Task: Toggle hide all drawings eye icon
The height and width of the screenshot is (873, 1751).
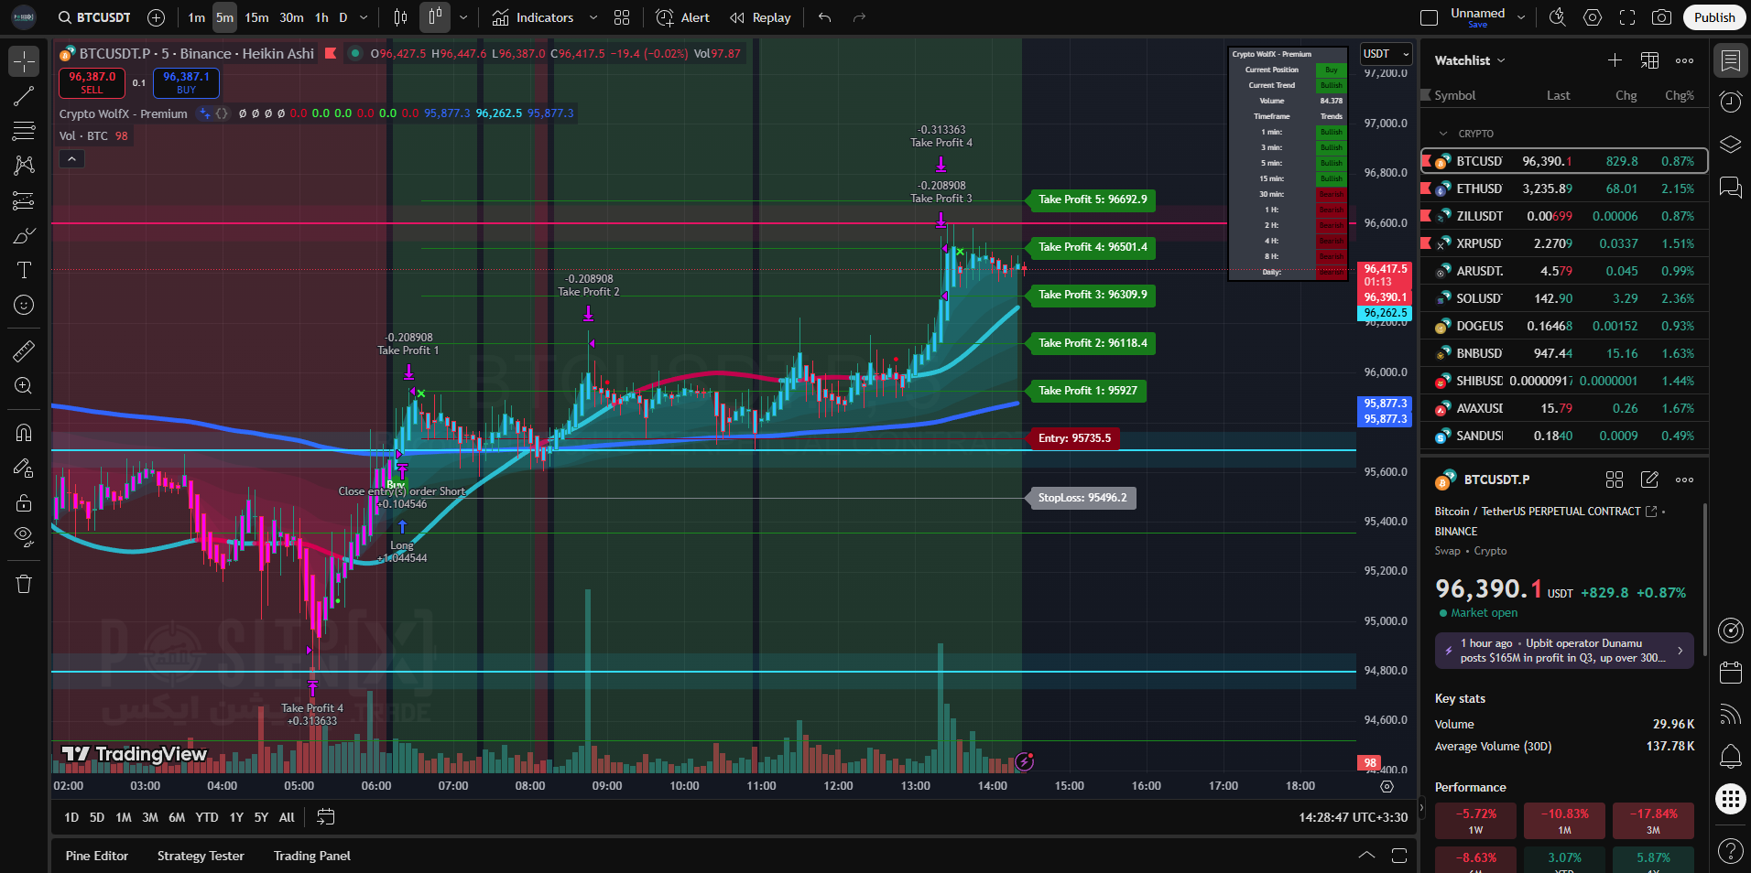Action: coord(24,536)
